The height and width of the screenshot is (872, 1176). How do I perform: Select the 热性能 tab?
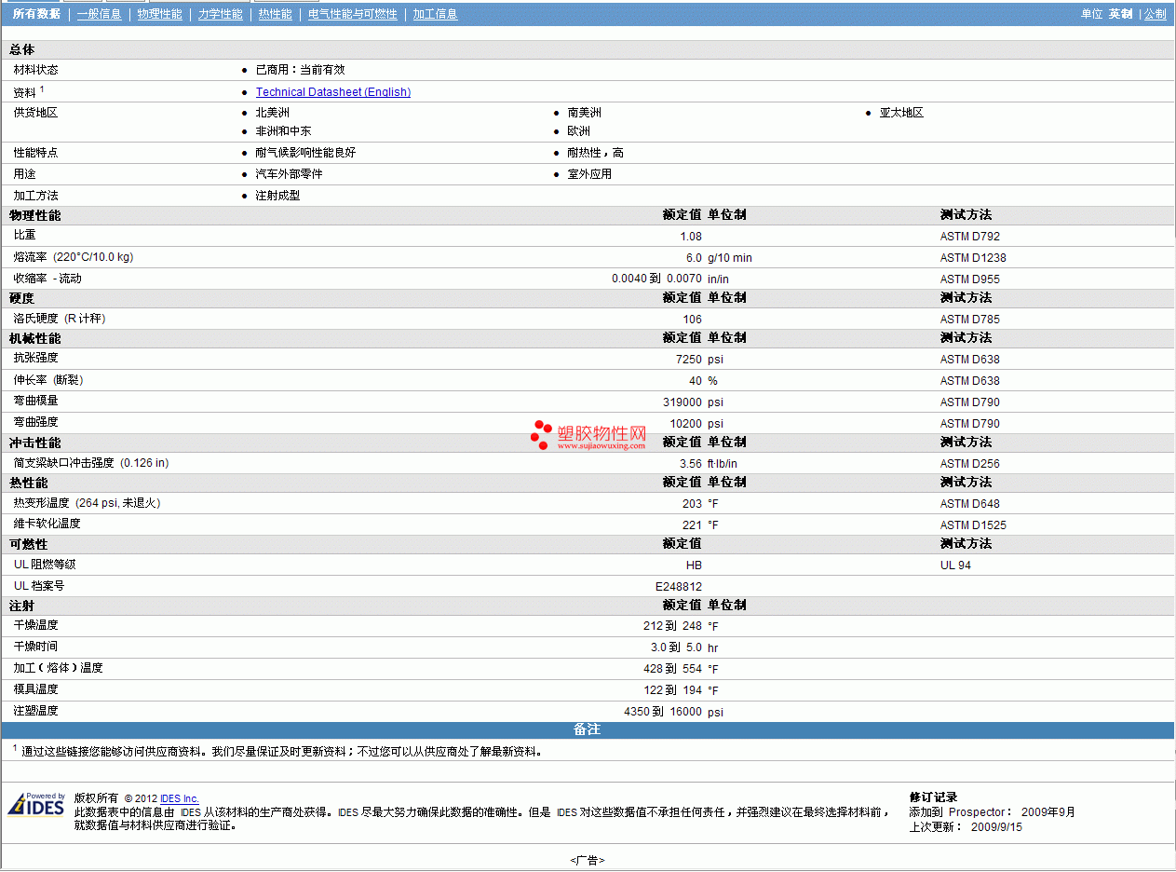[x=275, y=14]
